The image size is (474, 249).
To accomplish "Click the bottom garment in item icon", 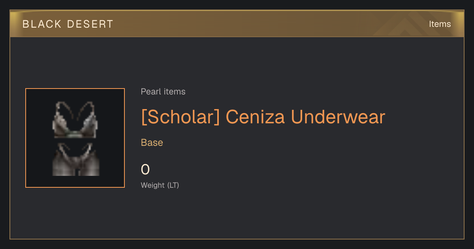I will point(75,159).
